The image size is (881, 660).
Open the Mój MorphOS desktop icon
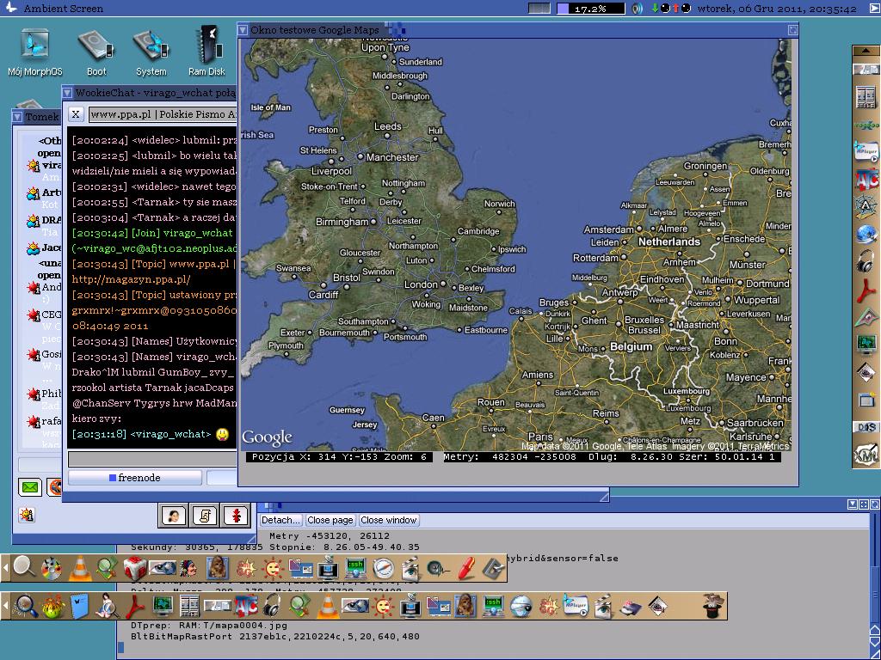pos(35,52)
